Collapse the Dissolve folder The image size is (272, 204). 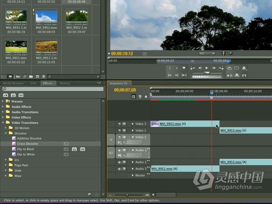(x=6, y=133)
